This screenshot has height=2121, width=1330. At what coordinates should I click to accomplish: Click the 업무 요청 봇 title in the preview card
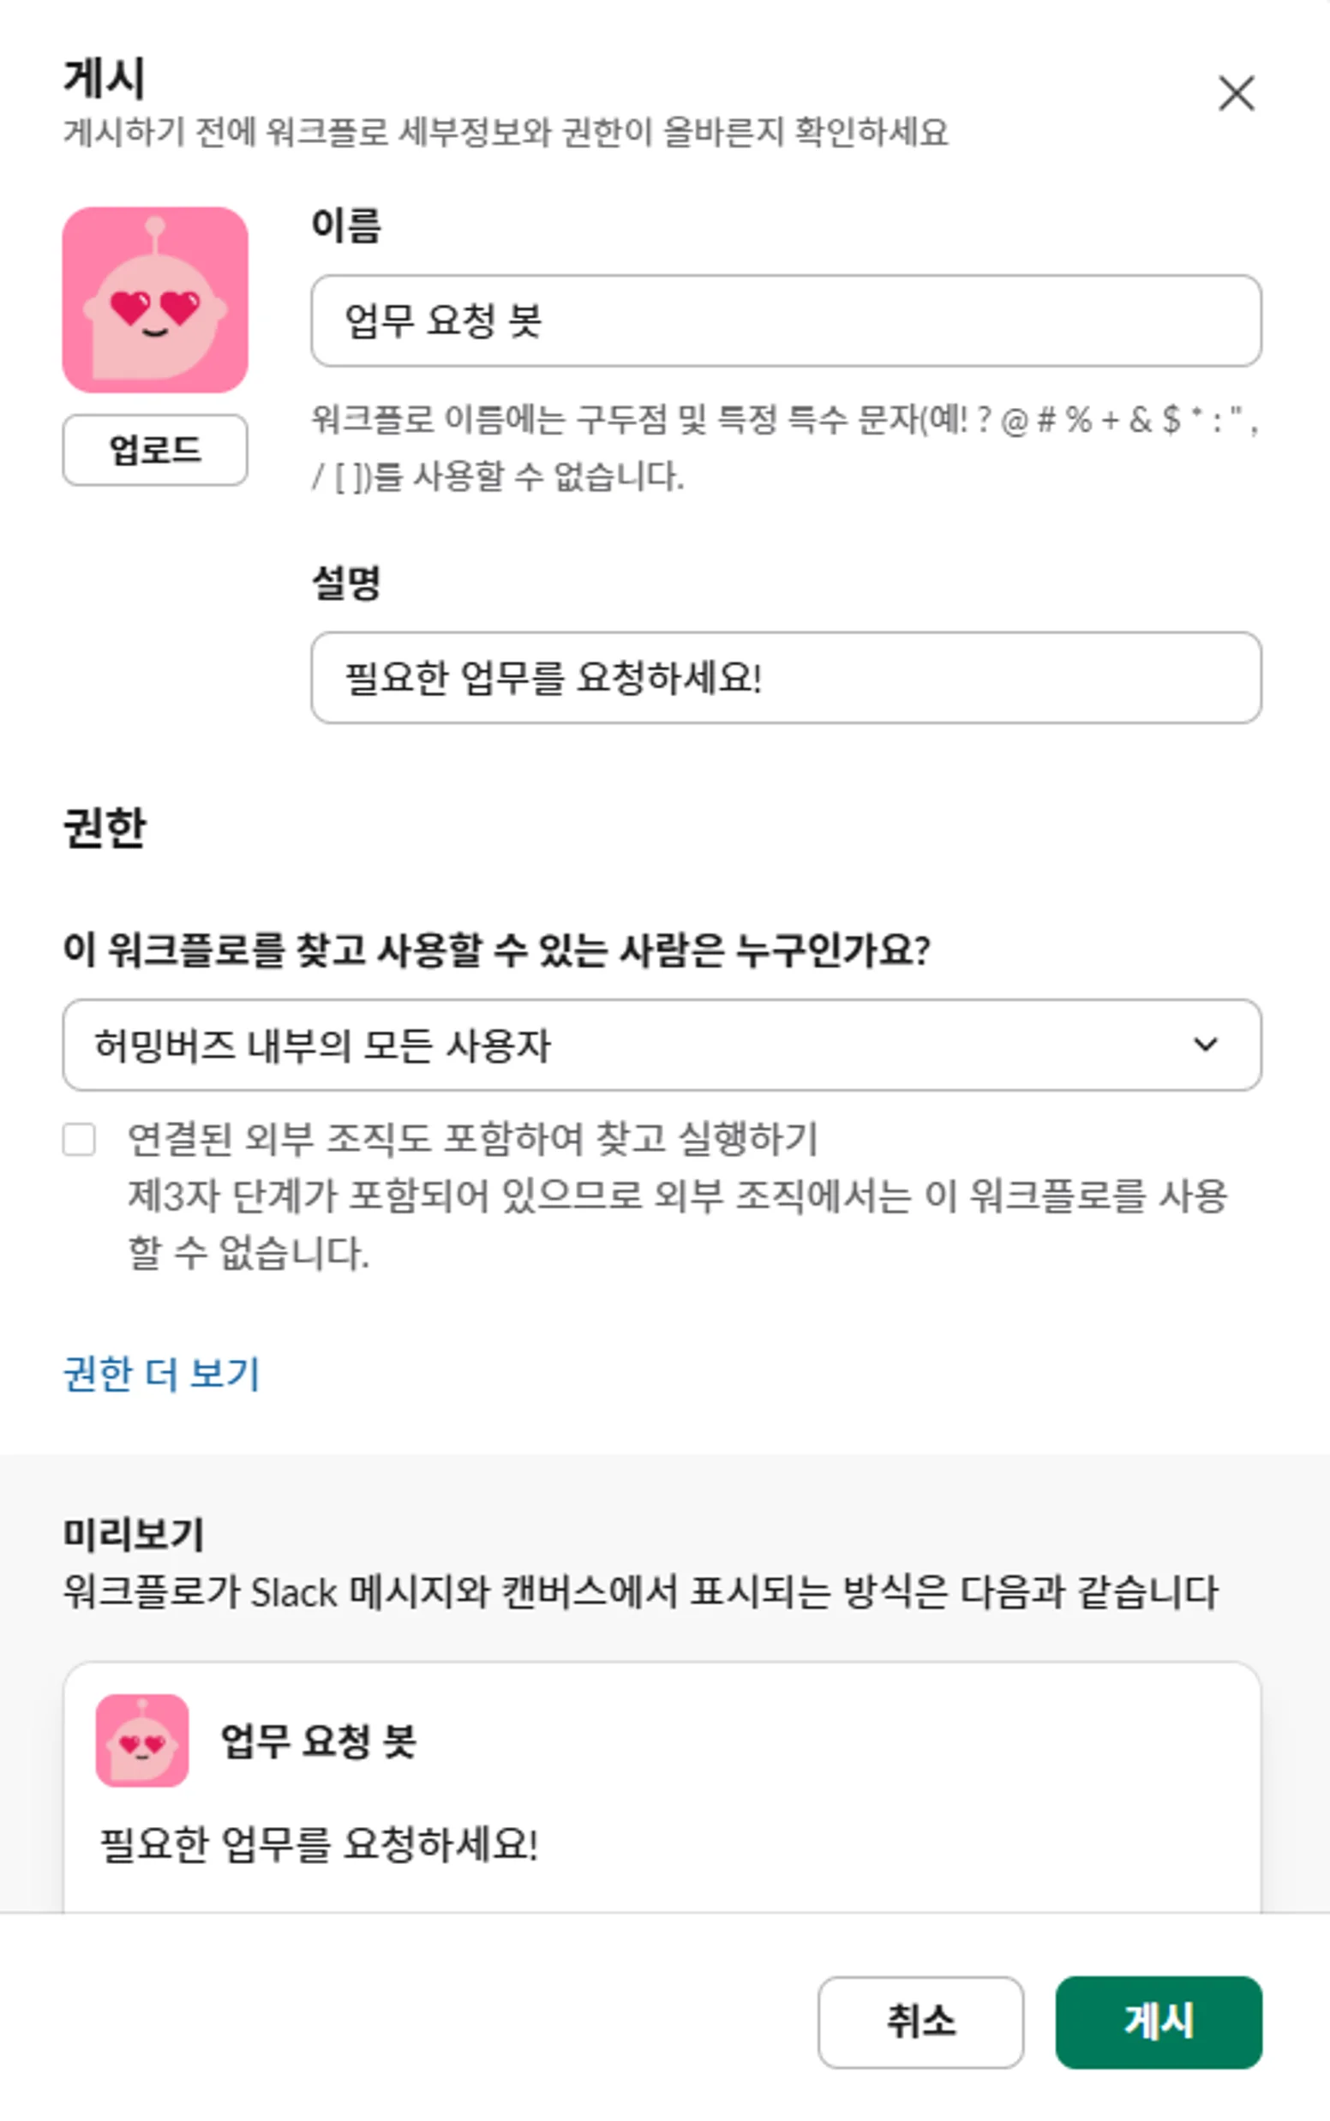318,1741
